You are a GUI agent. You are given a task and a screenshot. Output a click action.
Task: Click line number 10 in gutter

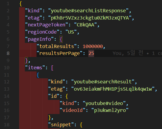click(7, 67)
